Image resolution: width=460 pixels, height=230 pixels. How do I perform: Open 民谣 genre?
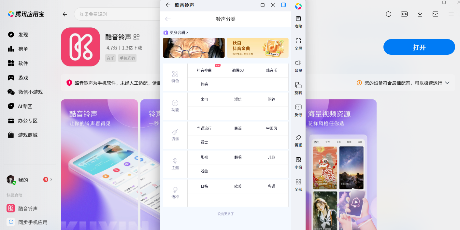tap(238, 128)
